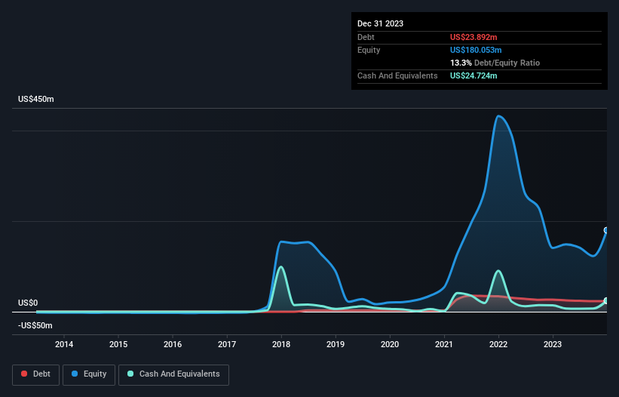Click the -US$50m y-axis label
Image resolution: width=619 pixels, height=397 pixels.
click(35, 325)
